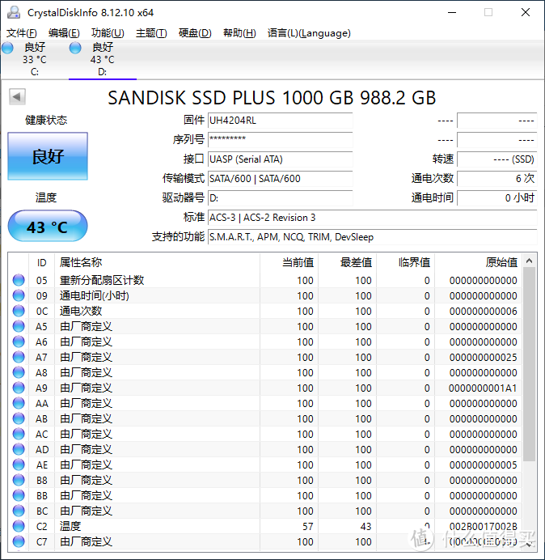This screenshot has height=560, width=545.
Task: Click the 良好 health status button
Action: pyautogui.click(x=48, y=156)
